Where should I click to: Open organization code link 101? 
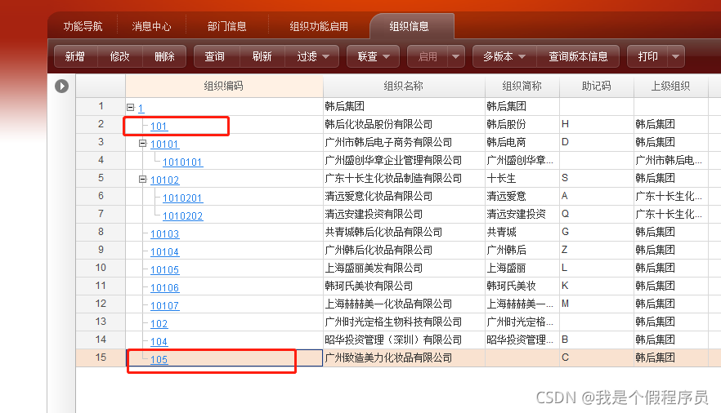point(159,127)
